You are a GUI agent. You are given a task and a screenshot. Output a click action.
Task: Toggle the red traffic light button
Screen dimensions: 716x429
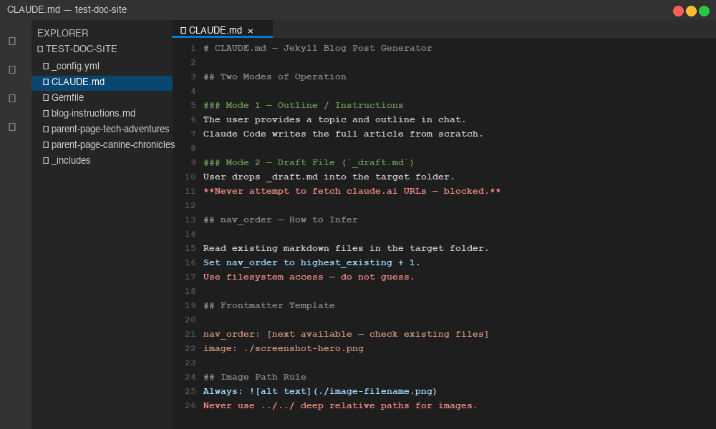(677, 11)
